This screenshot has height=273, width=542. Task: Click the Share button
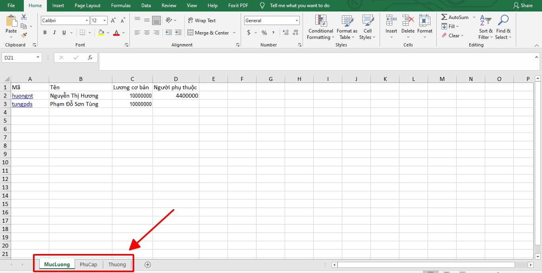point(523,6)
